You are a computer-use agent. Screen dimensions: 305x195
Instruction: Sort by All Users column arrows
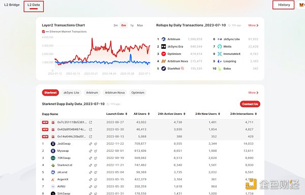coord(148,114)
